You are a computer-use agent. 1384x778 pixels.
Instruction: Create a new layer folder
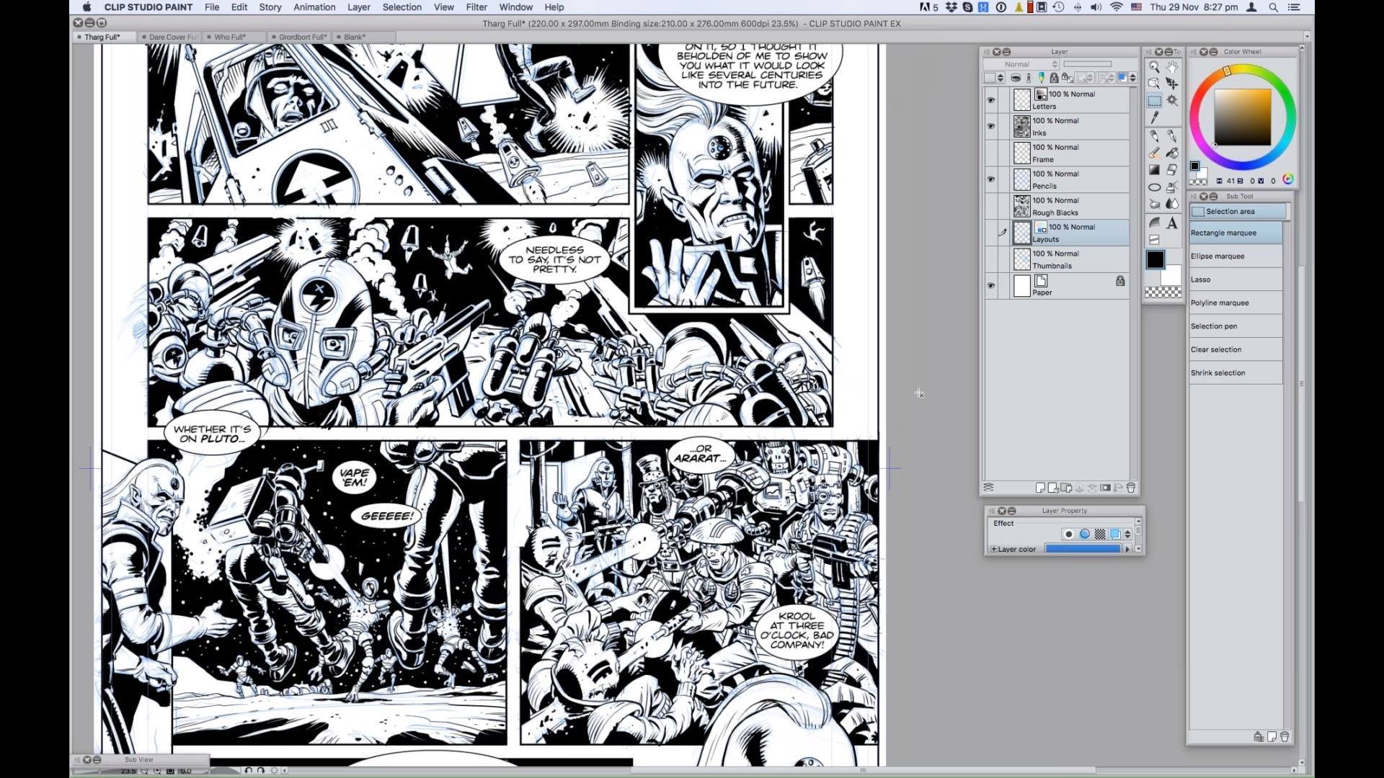1066,488
